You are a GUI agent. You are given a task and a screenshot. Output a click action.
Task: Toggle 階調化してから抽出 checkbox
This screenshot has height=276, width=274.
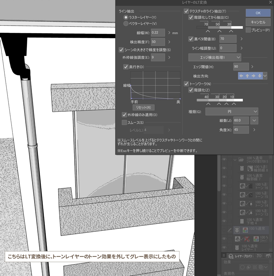click(191, 17)
